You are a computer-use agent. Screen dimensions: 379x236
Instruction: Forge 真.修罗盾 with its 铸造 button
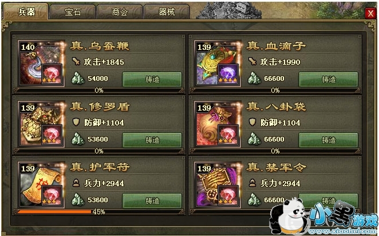point(152,140)
